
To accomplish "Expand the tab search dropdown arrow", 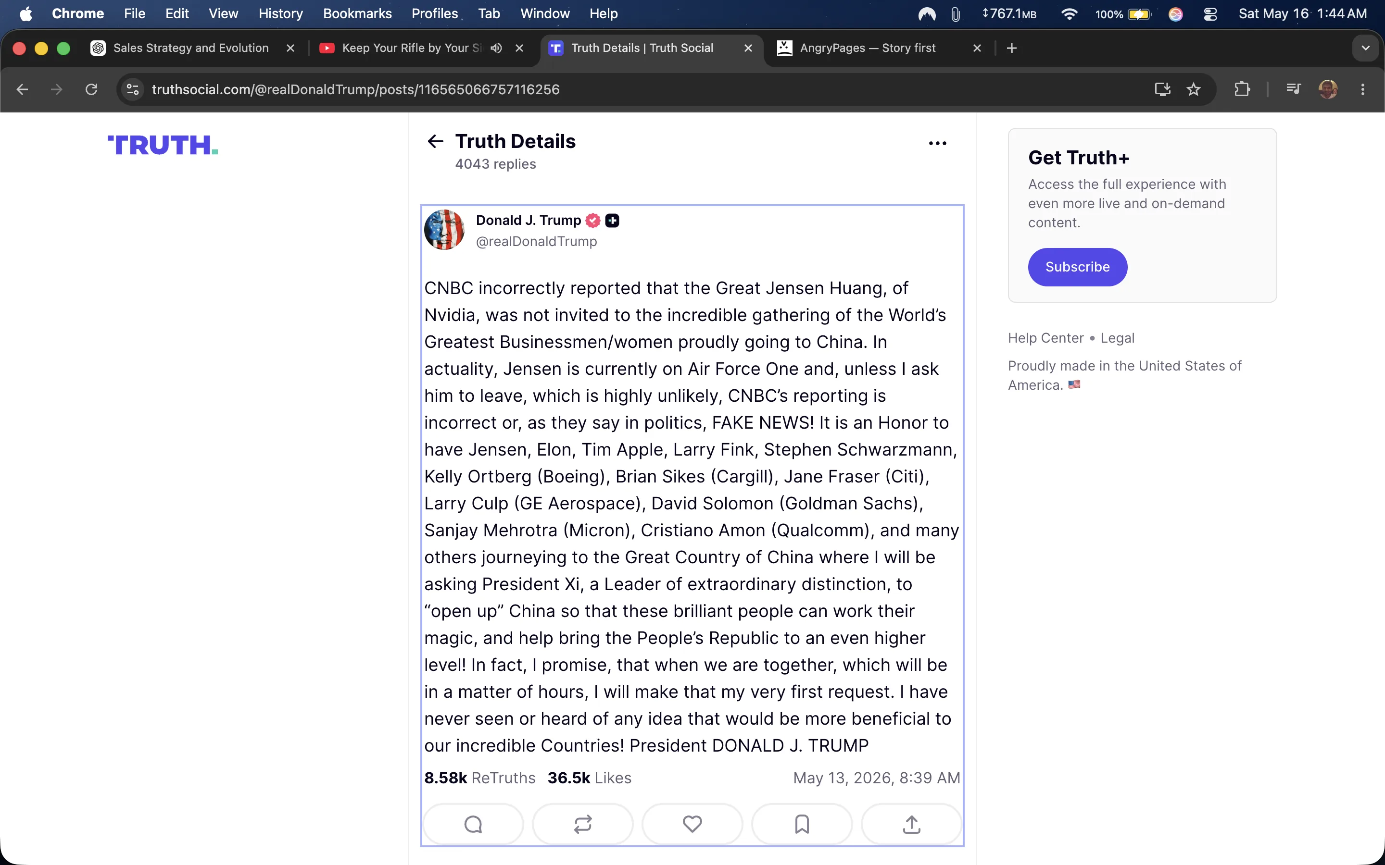I will pyautogui.click(x=1366, y=48).
